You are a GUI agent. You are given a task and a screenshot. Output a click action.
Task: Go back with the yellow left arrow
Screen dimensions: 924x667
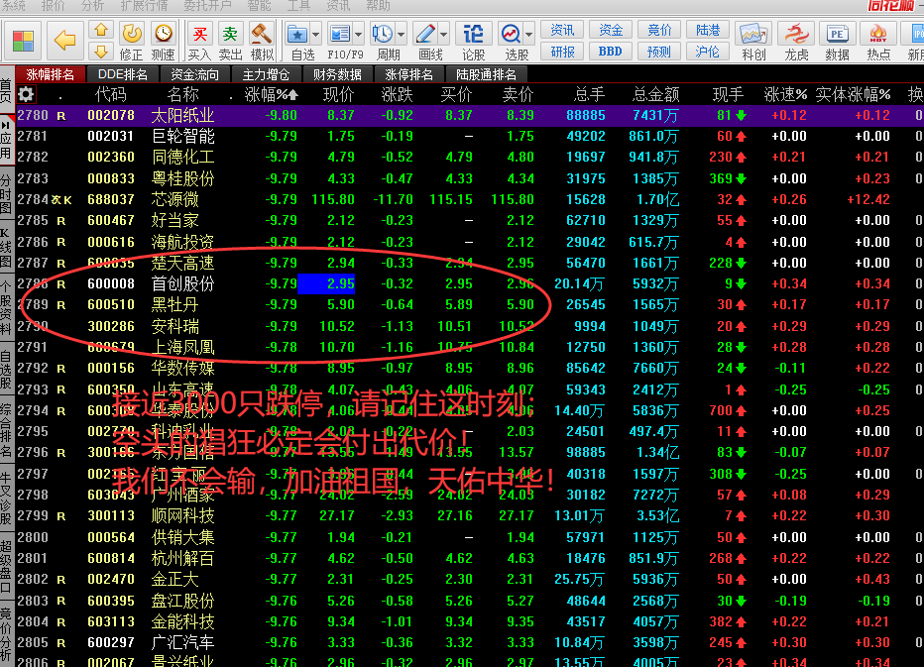pos(64,41)
